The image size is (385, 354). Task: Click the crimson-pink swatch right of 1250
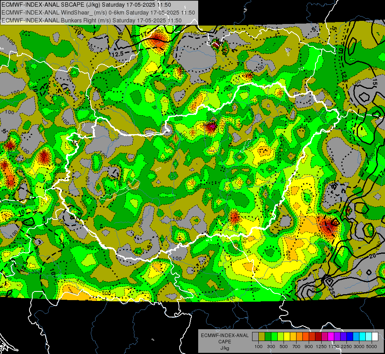324,337
